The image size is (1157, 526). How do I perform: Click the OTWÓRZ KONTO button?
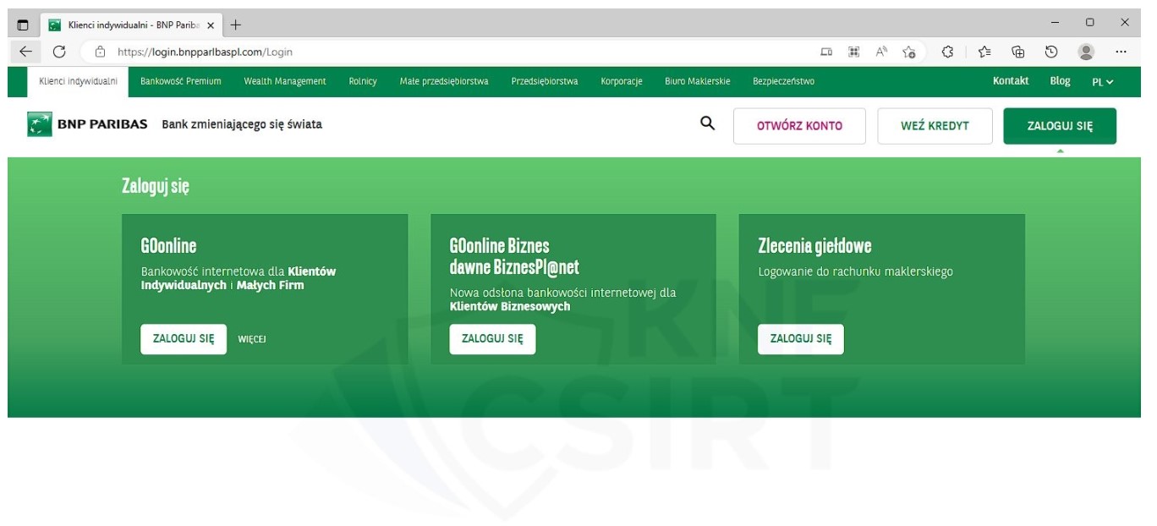click(x=799, y=126)
